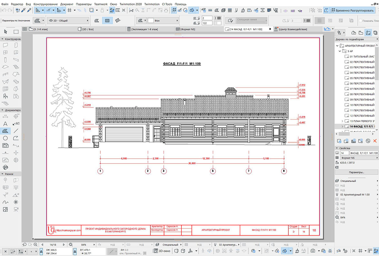Click the Параметры... button in properties
The width and height of the screenshot is (379, 256).
pos(356,172)
